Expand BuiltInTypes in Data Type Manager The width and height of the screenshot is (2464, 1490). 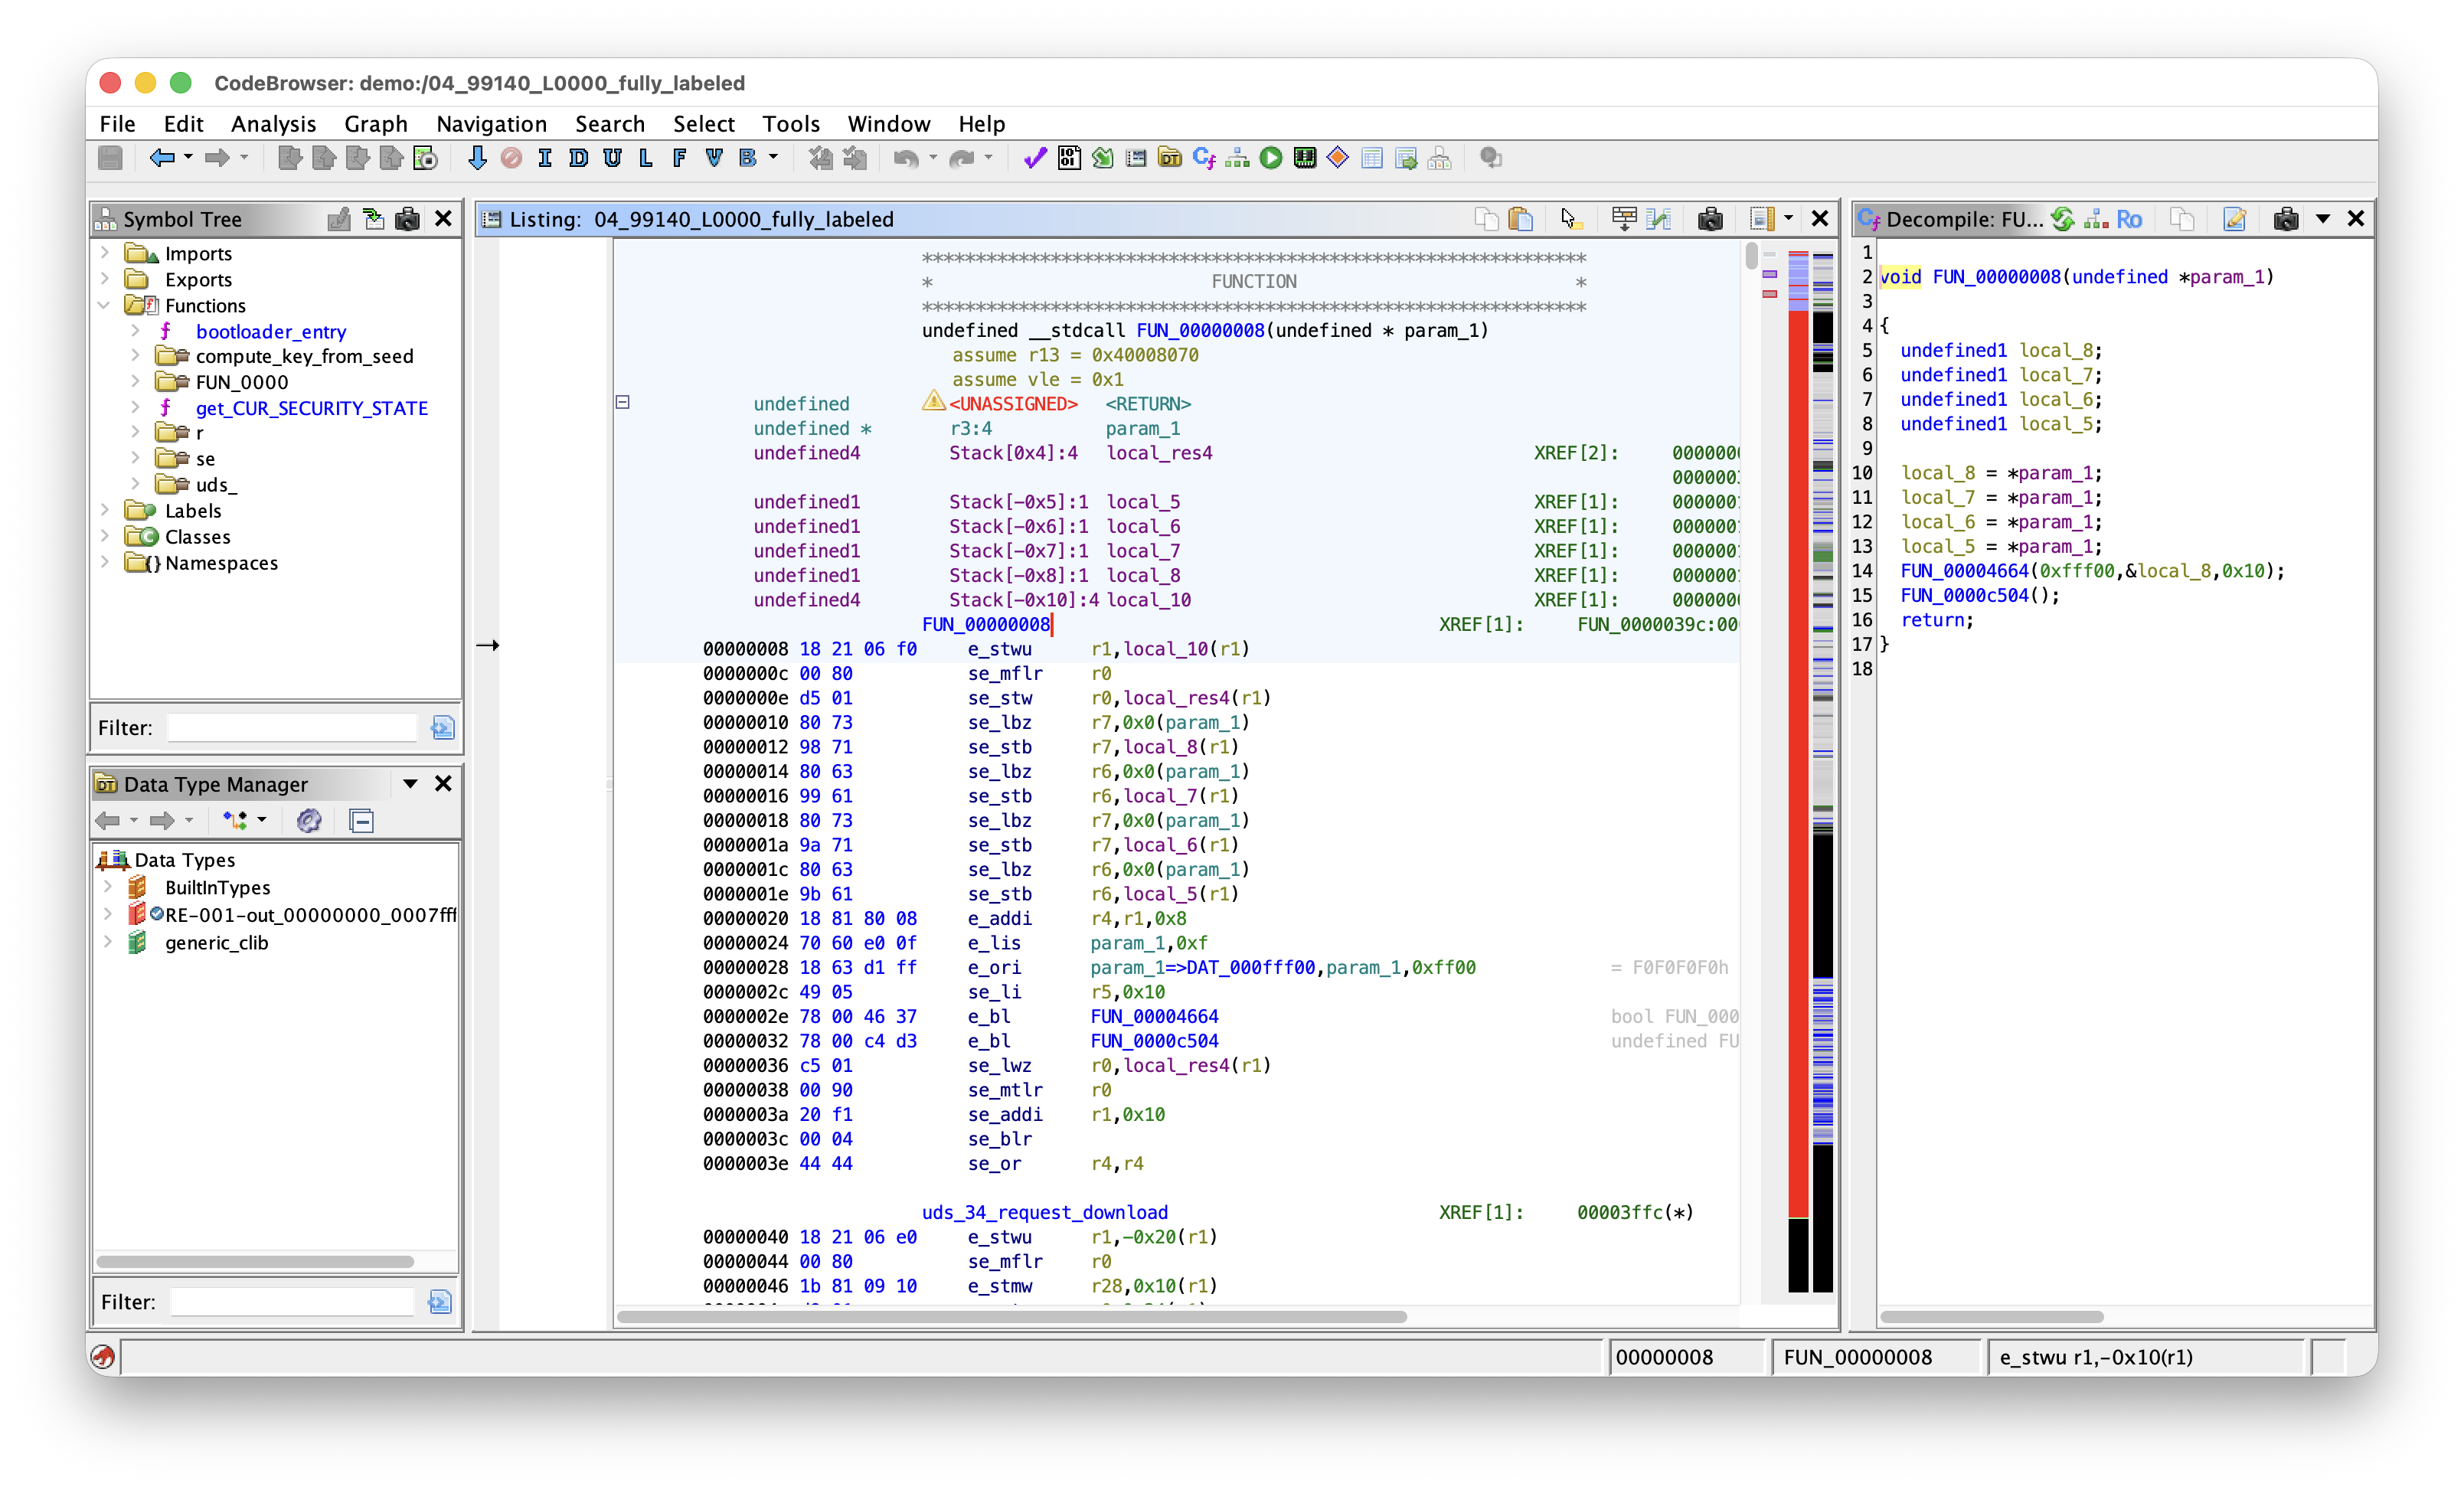[x=107, y=887]
